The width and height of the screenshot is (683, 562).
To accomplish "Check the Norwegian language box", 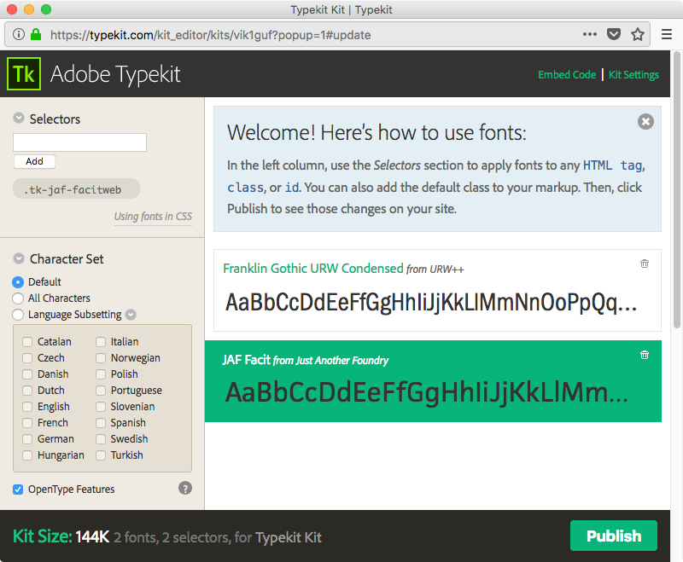I will 101,358.
